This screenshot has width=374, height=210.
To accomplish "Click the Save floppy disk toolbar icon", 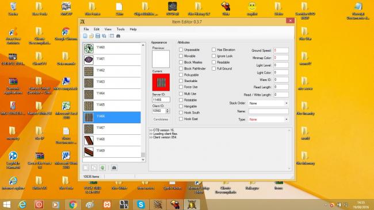I will pos(98,36).
